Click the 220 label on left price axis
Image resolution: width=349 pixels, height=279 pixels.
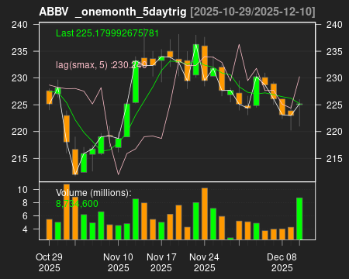pos(19,132)
